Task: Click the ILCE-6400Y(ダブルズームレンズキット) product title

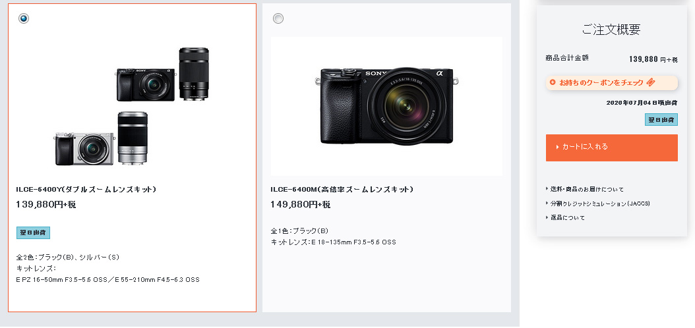Action: [86, 190]
